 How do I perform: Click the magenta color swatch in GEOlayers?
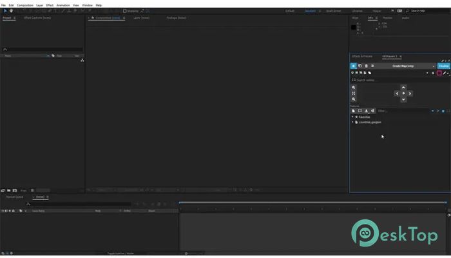pos(439,73)
